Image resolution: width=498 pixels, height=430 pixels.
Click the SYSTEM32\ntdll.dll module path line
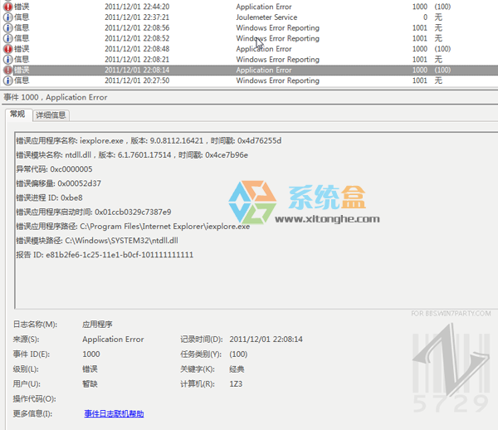[97, 241]
